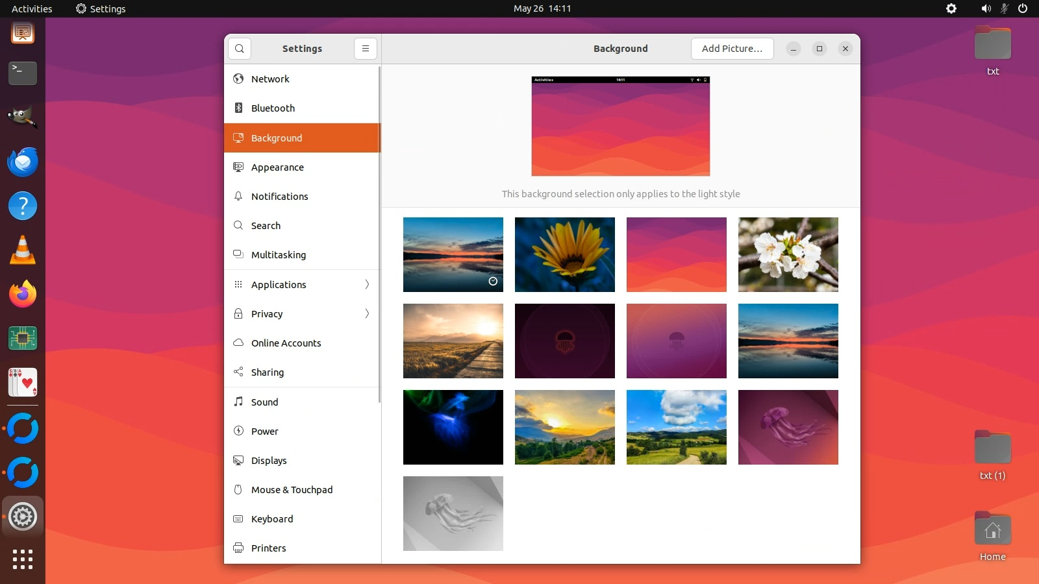Click the volume icon in top bar
1039x584 pixels.
coord(986,8)
